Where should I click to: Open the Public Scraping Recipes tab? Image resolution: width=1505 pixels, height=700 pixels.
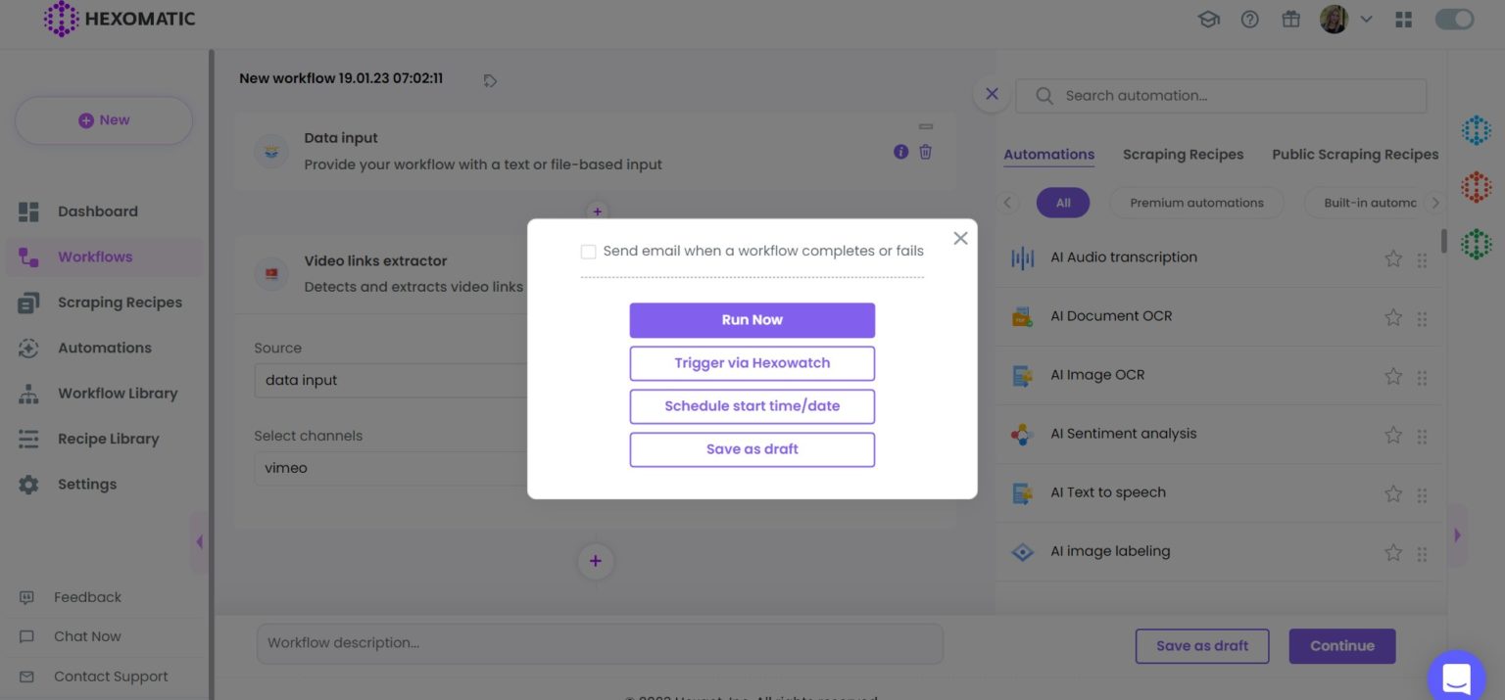point(1354,154)
